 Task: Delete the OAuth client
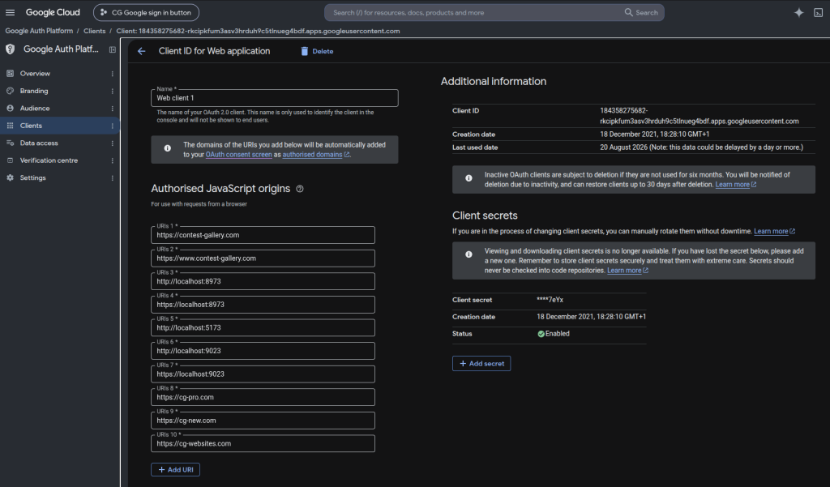coord(317,51)
